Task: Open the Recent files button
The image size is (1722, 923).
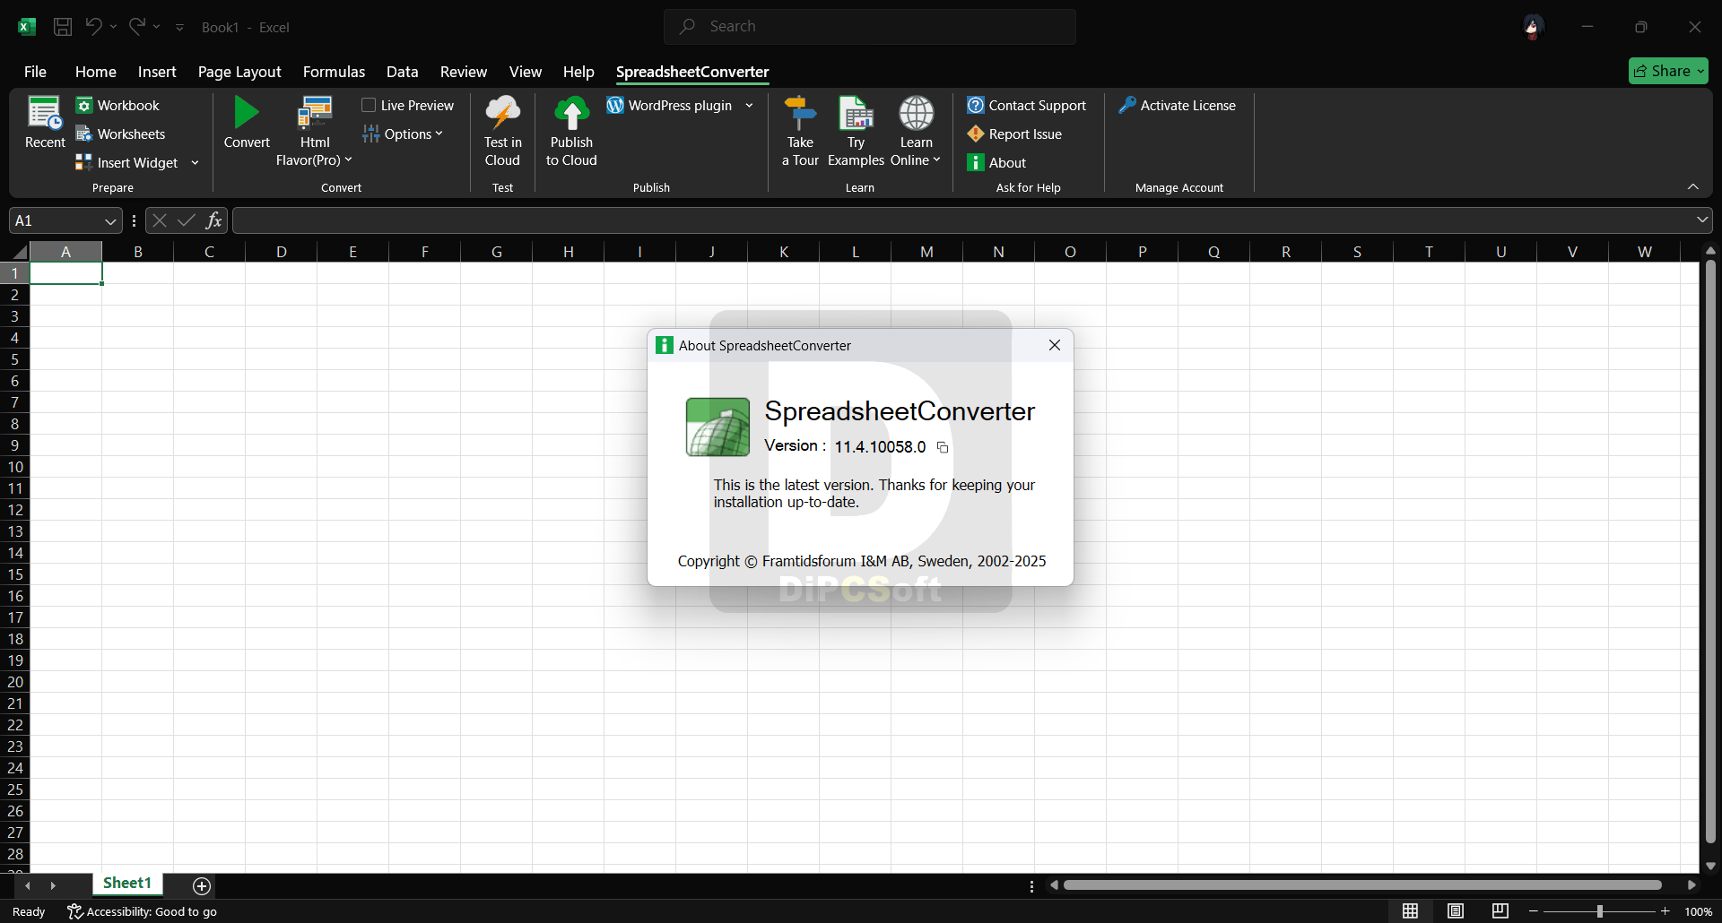Action: point(44,123)
